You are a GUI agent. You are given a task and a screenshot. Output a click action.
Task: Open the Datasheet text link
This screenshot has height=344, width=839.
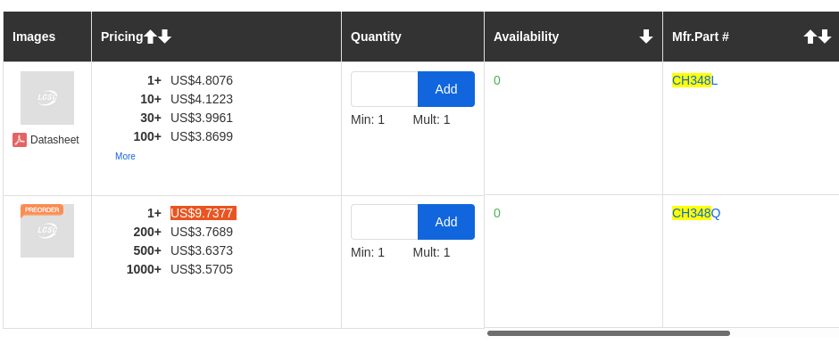point(54,140)
